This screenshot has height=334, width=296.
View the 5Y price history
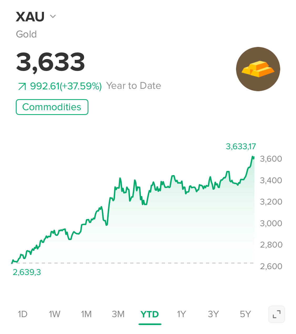pos(245,314)
